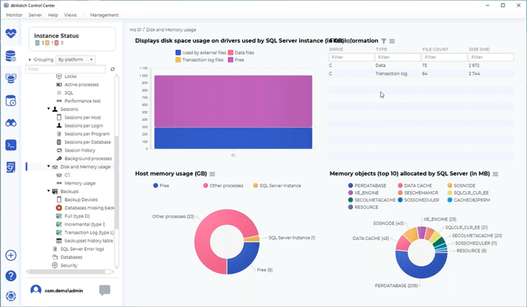Screen dimensions: 527x307
Task: Click the tree filter input field
Action: [66, 69]
